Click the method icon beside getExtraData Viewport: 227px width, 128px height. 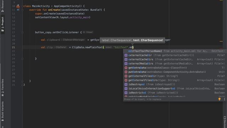(x=126, y=68)
